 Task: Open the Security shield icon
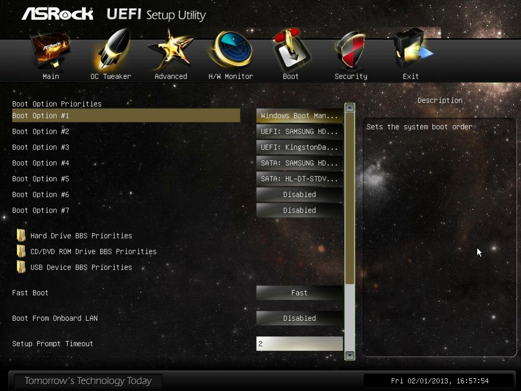point(351,50)
